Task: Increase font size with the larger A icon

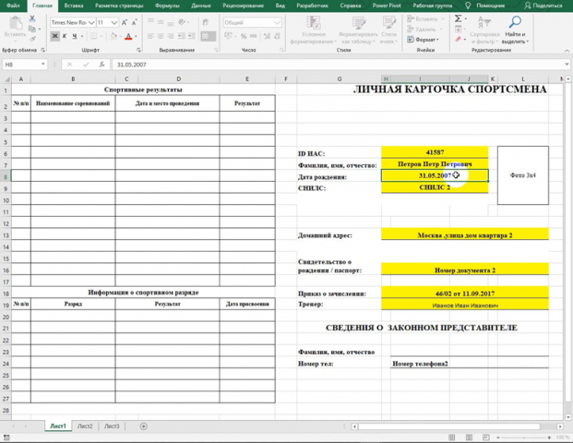Action: coord(125,23)
